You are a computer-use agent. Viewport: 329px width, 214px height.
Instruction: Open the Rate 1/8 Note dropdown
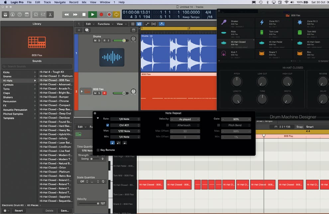(125, 119)
